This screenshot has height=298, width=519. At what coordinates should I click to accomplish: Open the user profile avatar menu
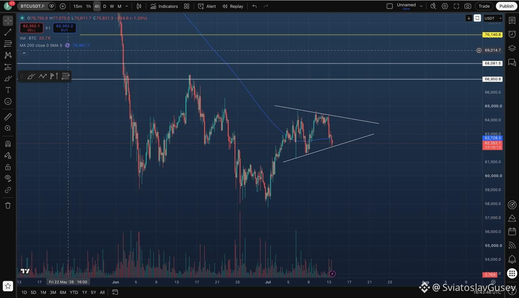pos(8,6)
